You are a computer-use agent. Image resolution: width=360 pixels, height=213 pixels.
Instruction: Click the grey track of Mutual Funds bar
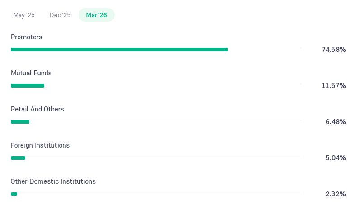coord(173,86)
